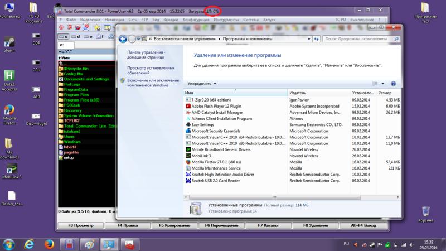Click Просмотр установленных обновлений link
446x251 pixels.
click(x=151, y=70)
